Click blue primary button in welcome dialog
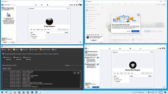 135,31
